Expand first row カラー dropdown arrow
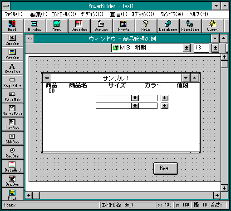Viewport: 231px width, 211px height. (x=164, y=98)
